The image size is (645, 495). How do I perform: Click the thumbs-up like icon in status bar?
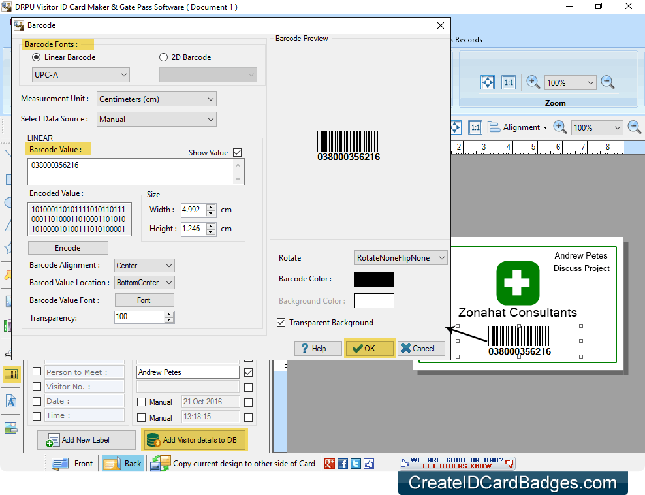coord(369,464)
